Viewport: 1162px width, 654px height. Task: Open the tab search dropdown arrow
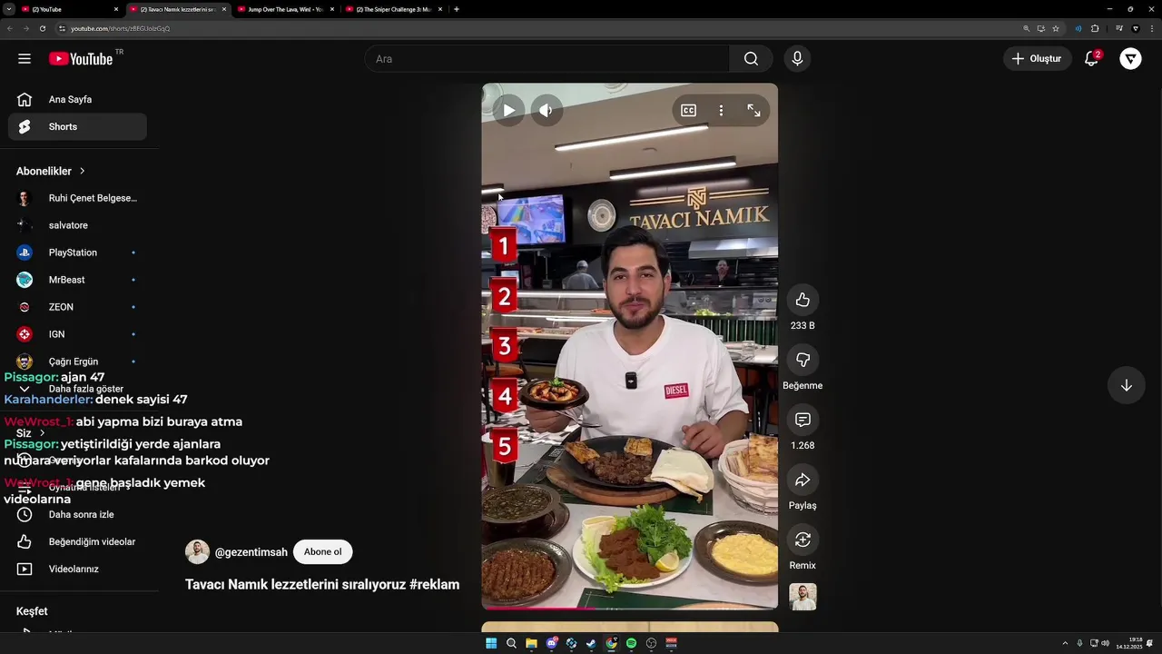click(x=7, y=9)
